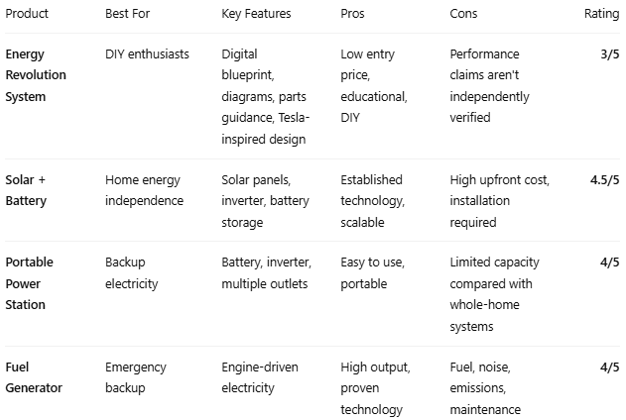626x420 pixels.
Task: Select the Key Features column header
Action: [256, 14]
